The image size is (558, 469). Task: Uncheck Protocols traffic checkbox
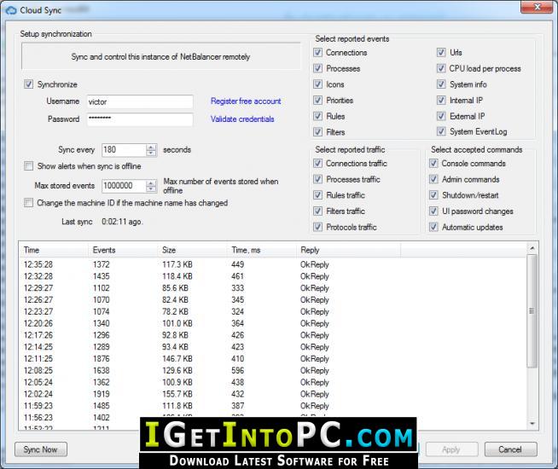tap(317, 227)
